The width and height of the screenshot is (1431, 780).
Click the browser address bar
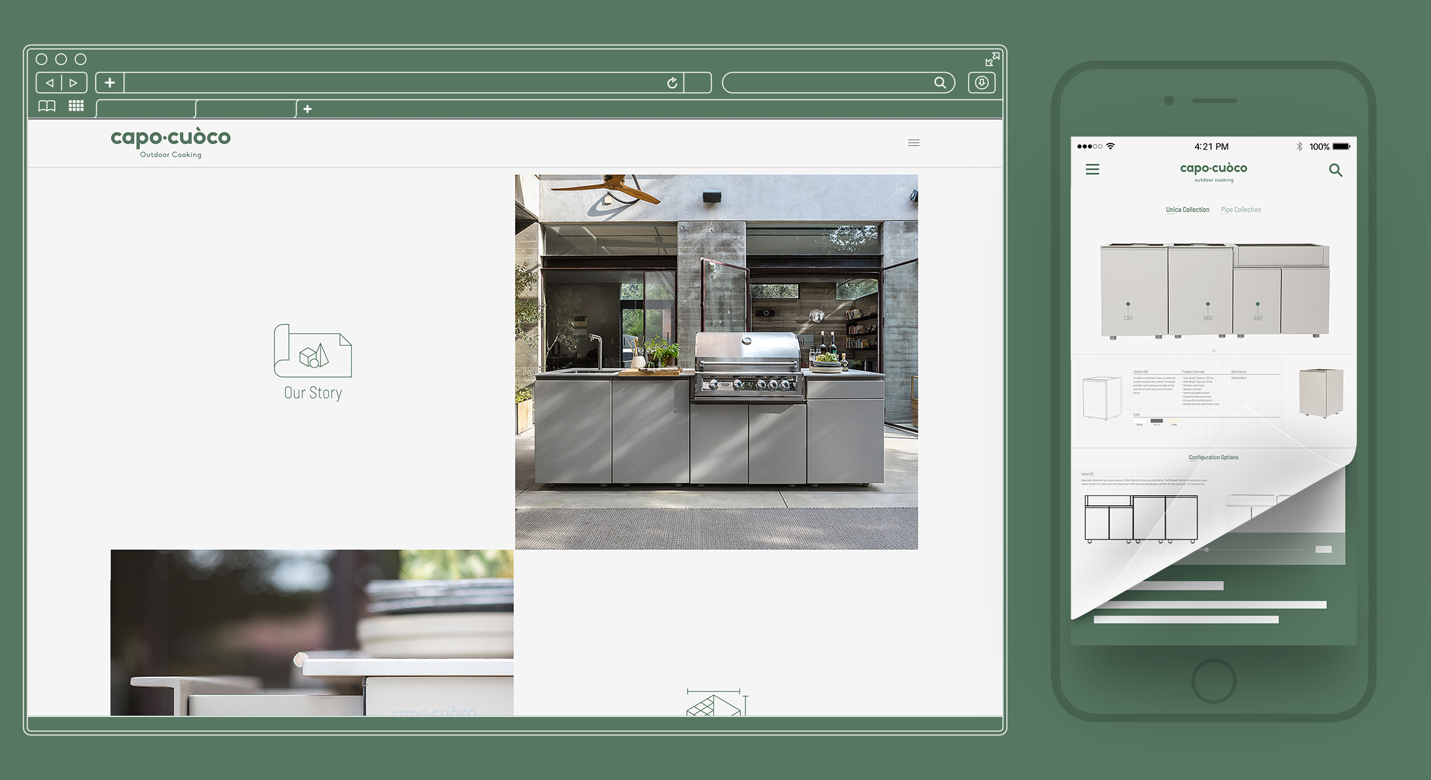(x=390, y=83)
